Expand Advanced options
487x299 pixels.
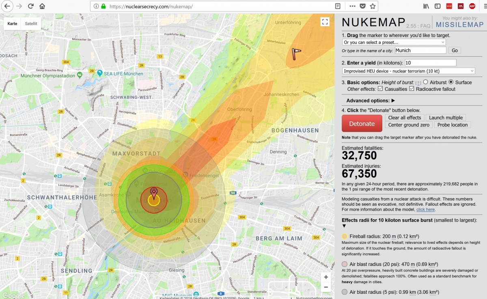tap(371, 100)
